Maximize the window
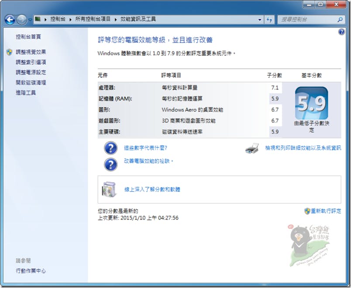Viewport: 351px width, 288px height. point(320,4)
